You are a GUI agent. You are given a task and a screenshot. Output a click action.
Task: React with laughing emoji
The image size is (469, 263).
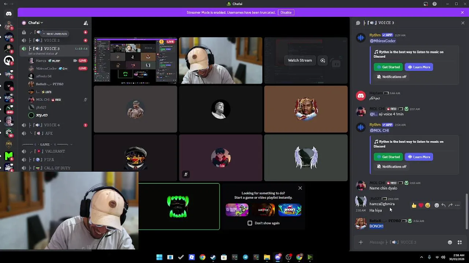click(x=428, y=206)
